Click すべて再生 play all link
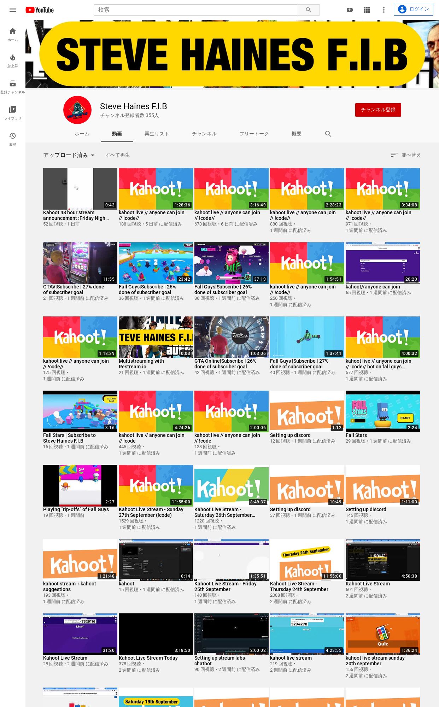 click(x=118, y=155)
